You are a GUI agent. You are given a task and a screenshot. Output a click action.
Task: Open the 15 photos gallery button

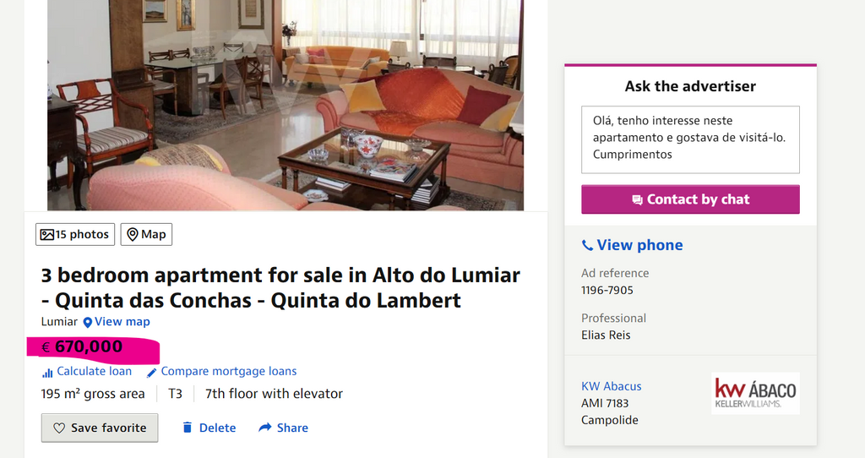tap(75, 235)
